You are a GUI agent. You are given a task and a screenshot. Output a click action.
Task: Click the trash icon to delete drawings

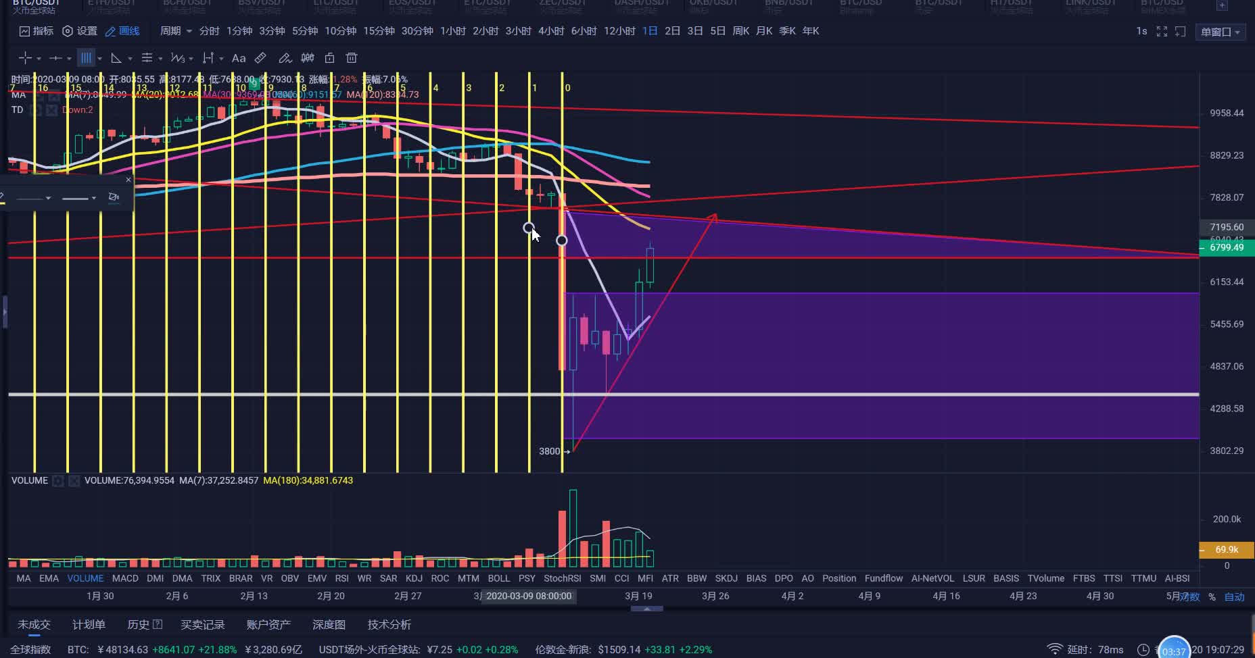coord(351,58)
